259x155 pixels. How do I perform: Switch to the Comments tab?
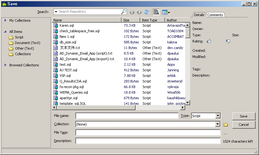[x=215, y=15]
